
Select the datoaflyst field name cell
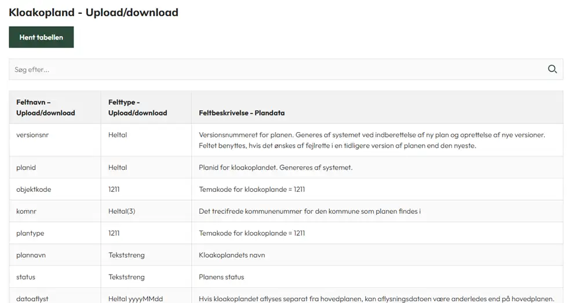tap(55, 295)
